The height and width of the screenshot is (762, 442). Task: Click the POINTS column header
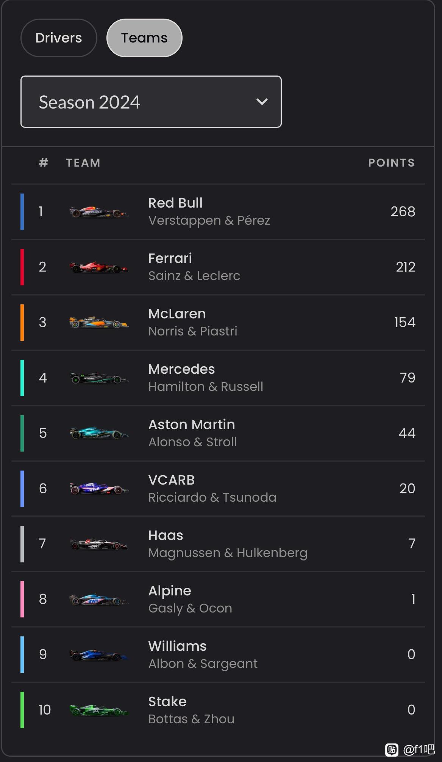[x=392, y=163]
